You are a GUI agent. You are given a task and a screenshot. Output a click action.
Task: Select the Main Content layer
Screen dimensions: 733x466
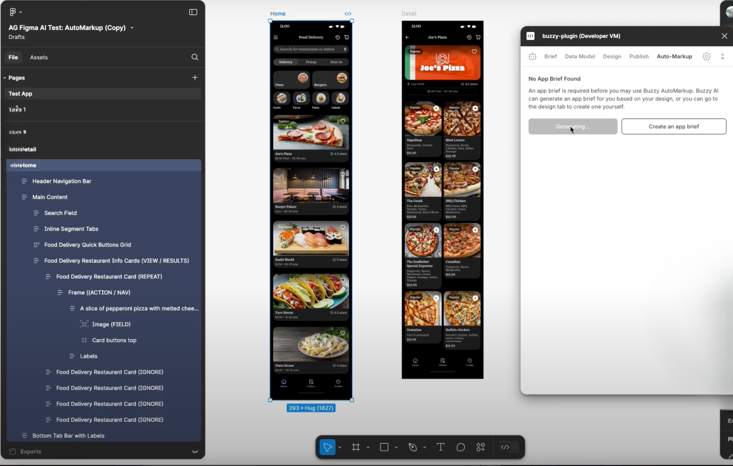point(104,197)
